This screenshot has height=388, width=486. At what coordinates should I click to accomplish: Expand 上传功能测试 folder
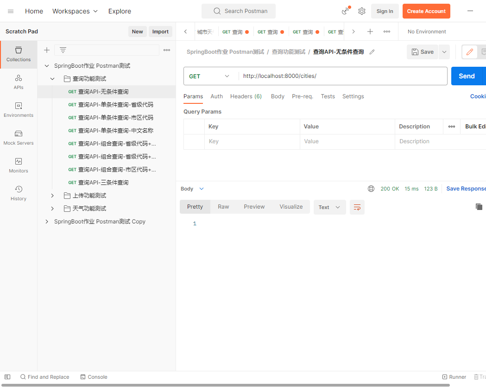[52, 196]
